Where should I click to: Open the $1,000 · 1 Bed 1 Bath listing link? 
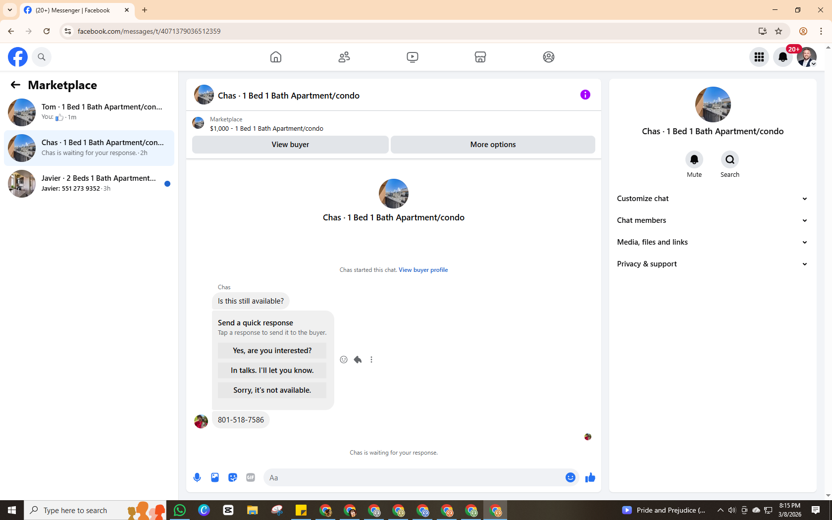coord(266,128)
